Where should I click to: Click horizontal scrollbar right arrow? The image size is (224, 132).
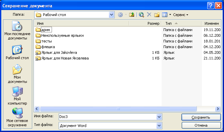(x=218, y=109)
